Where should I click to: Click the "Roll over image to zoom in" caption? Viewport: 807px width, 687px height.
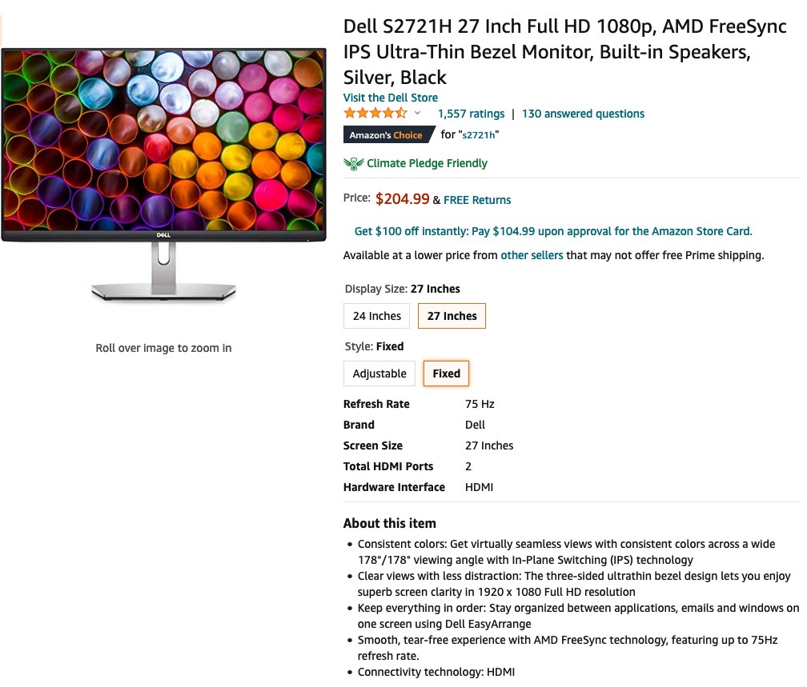(163, 348)
